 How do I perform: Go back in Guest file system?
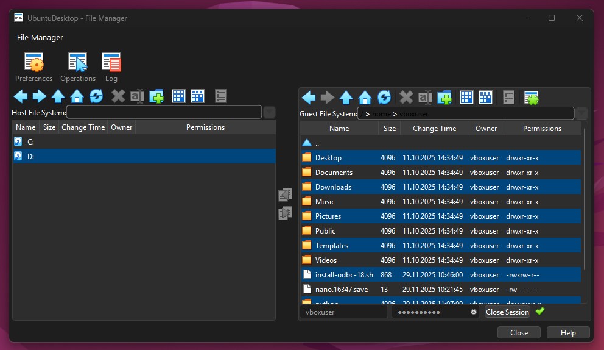pos(309,98)
